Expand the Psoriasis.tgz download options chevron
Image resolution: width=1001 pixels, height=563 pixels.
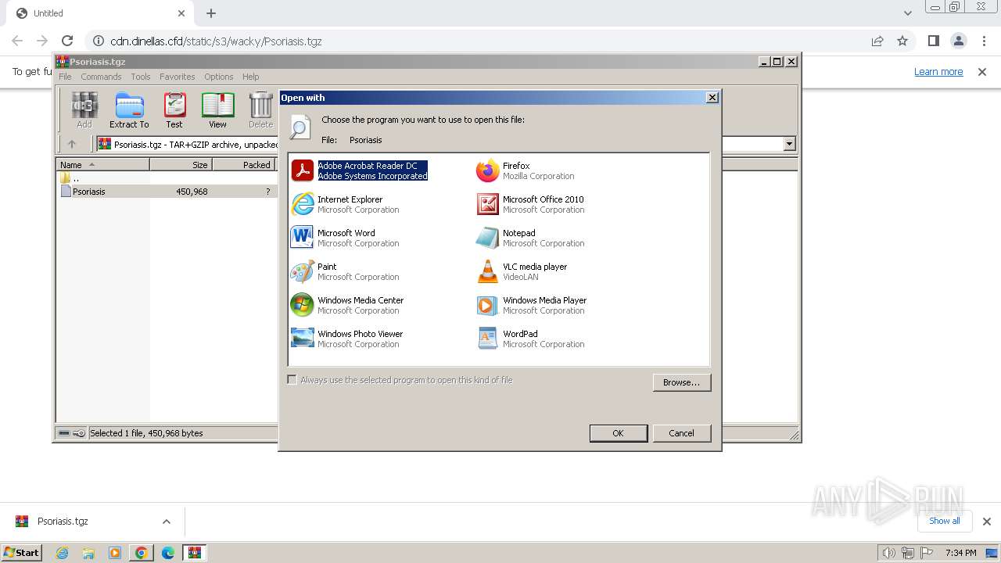(167, 522)
